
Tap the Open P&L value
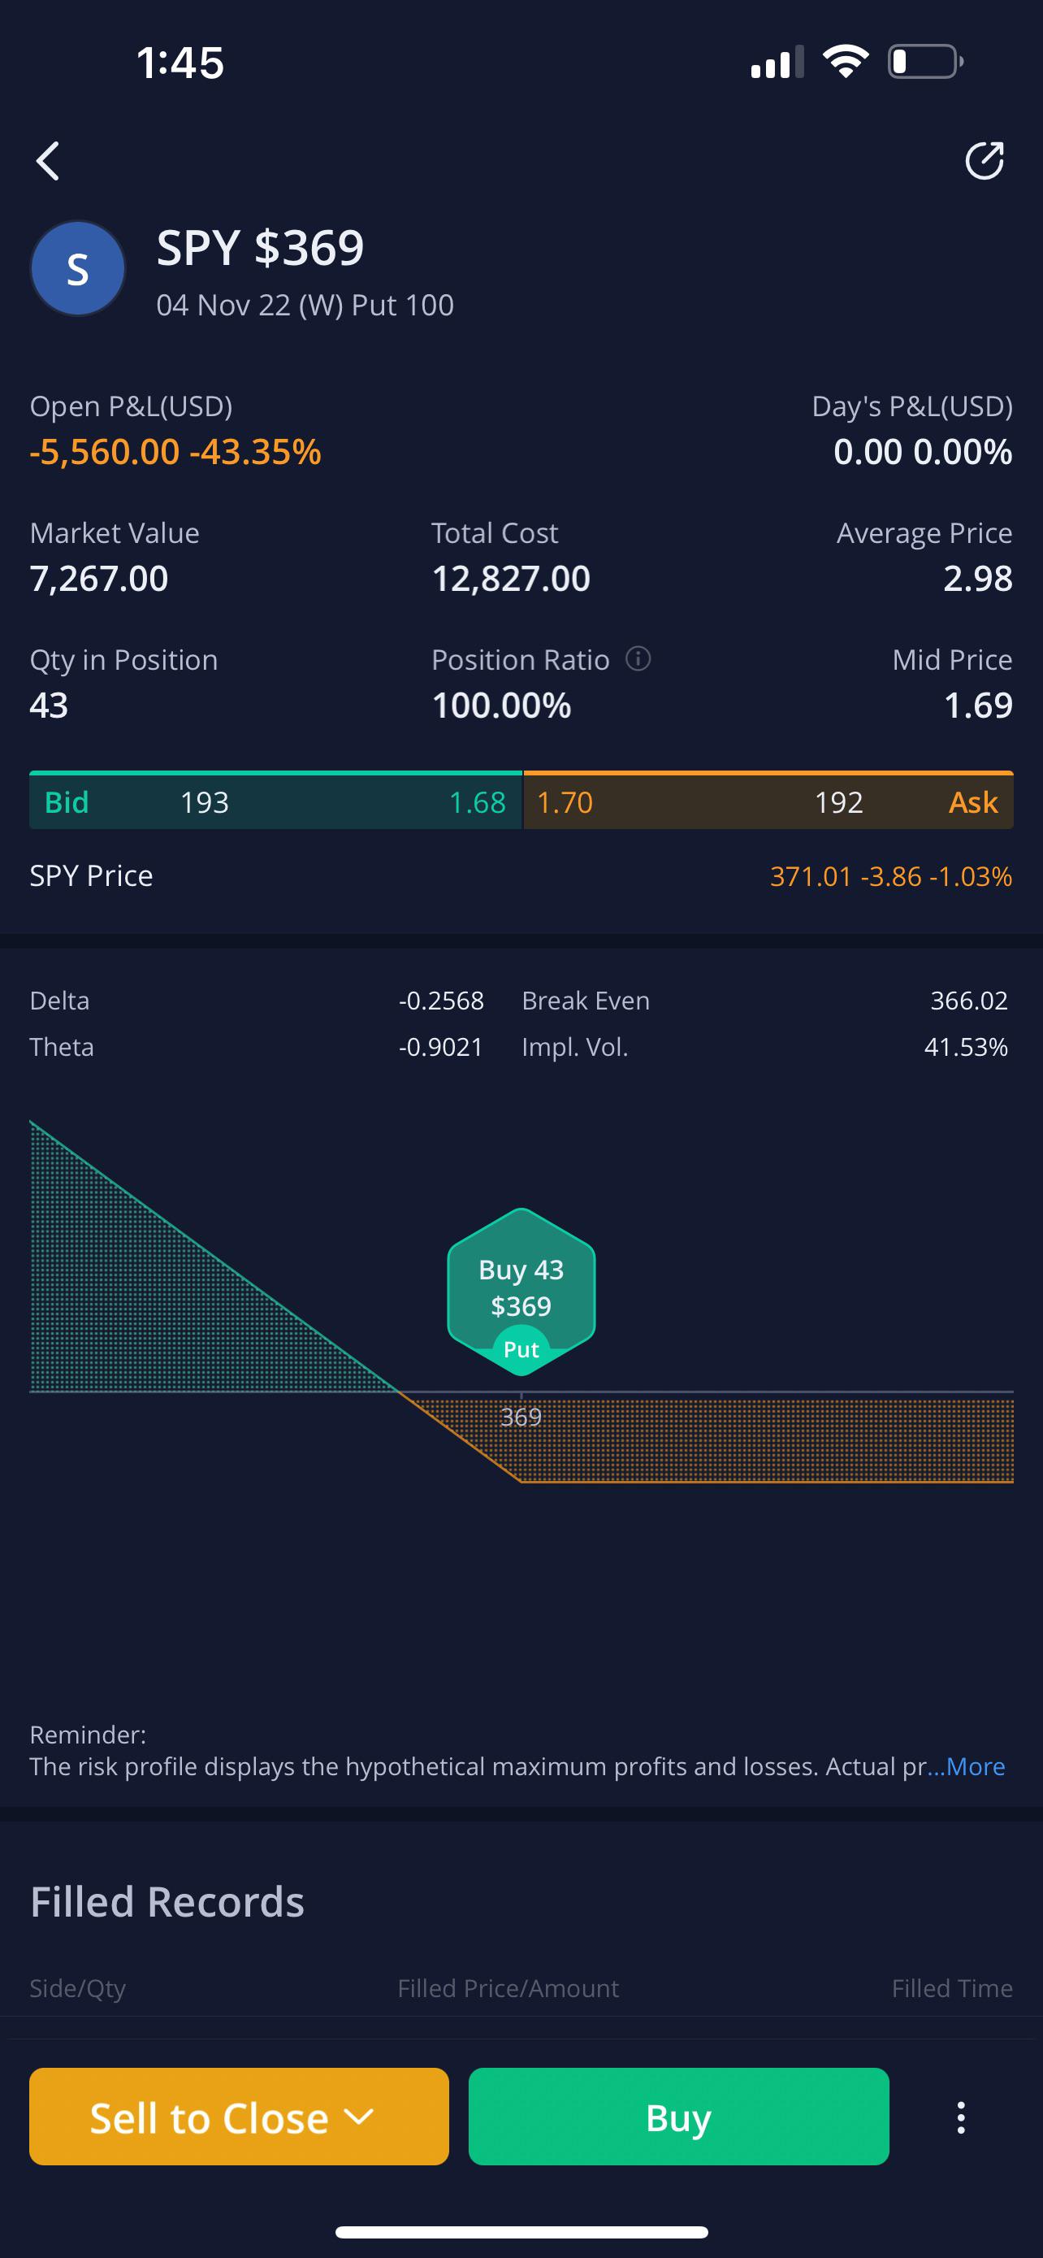[x=175, y=452]
